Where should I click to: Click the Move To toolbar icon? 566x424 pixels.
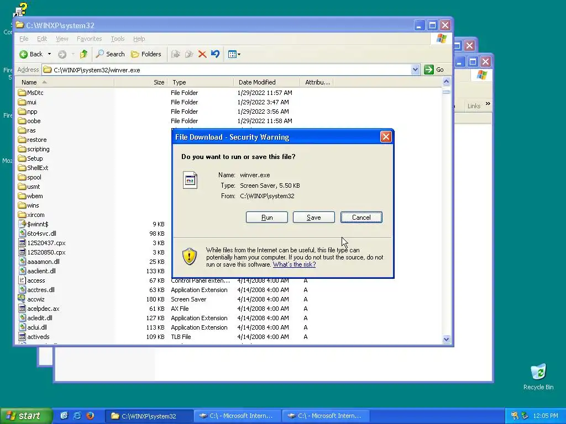176,54
